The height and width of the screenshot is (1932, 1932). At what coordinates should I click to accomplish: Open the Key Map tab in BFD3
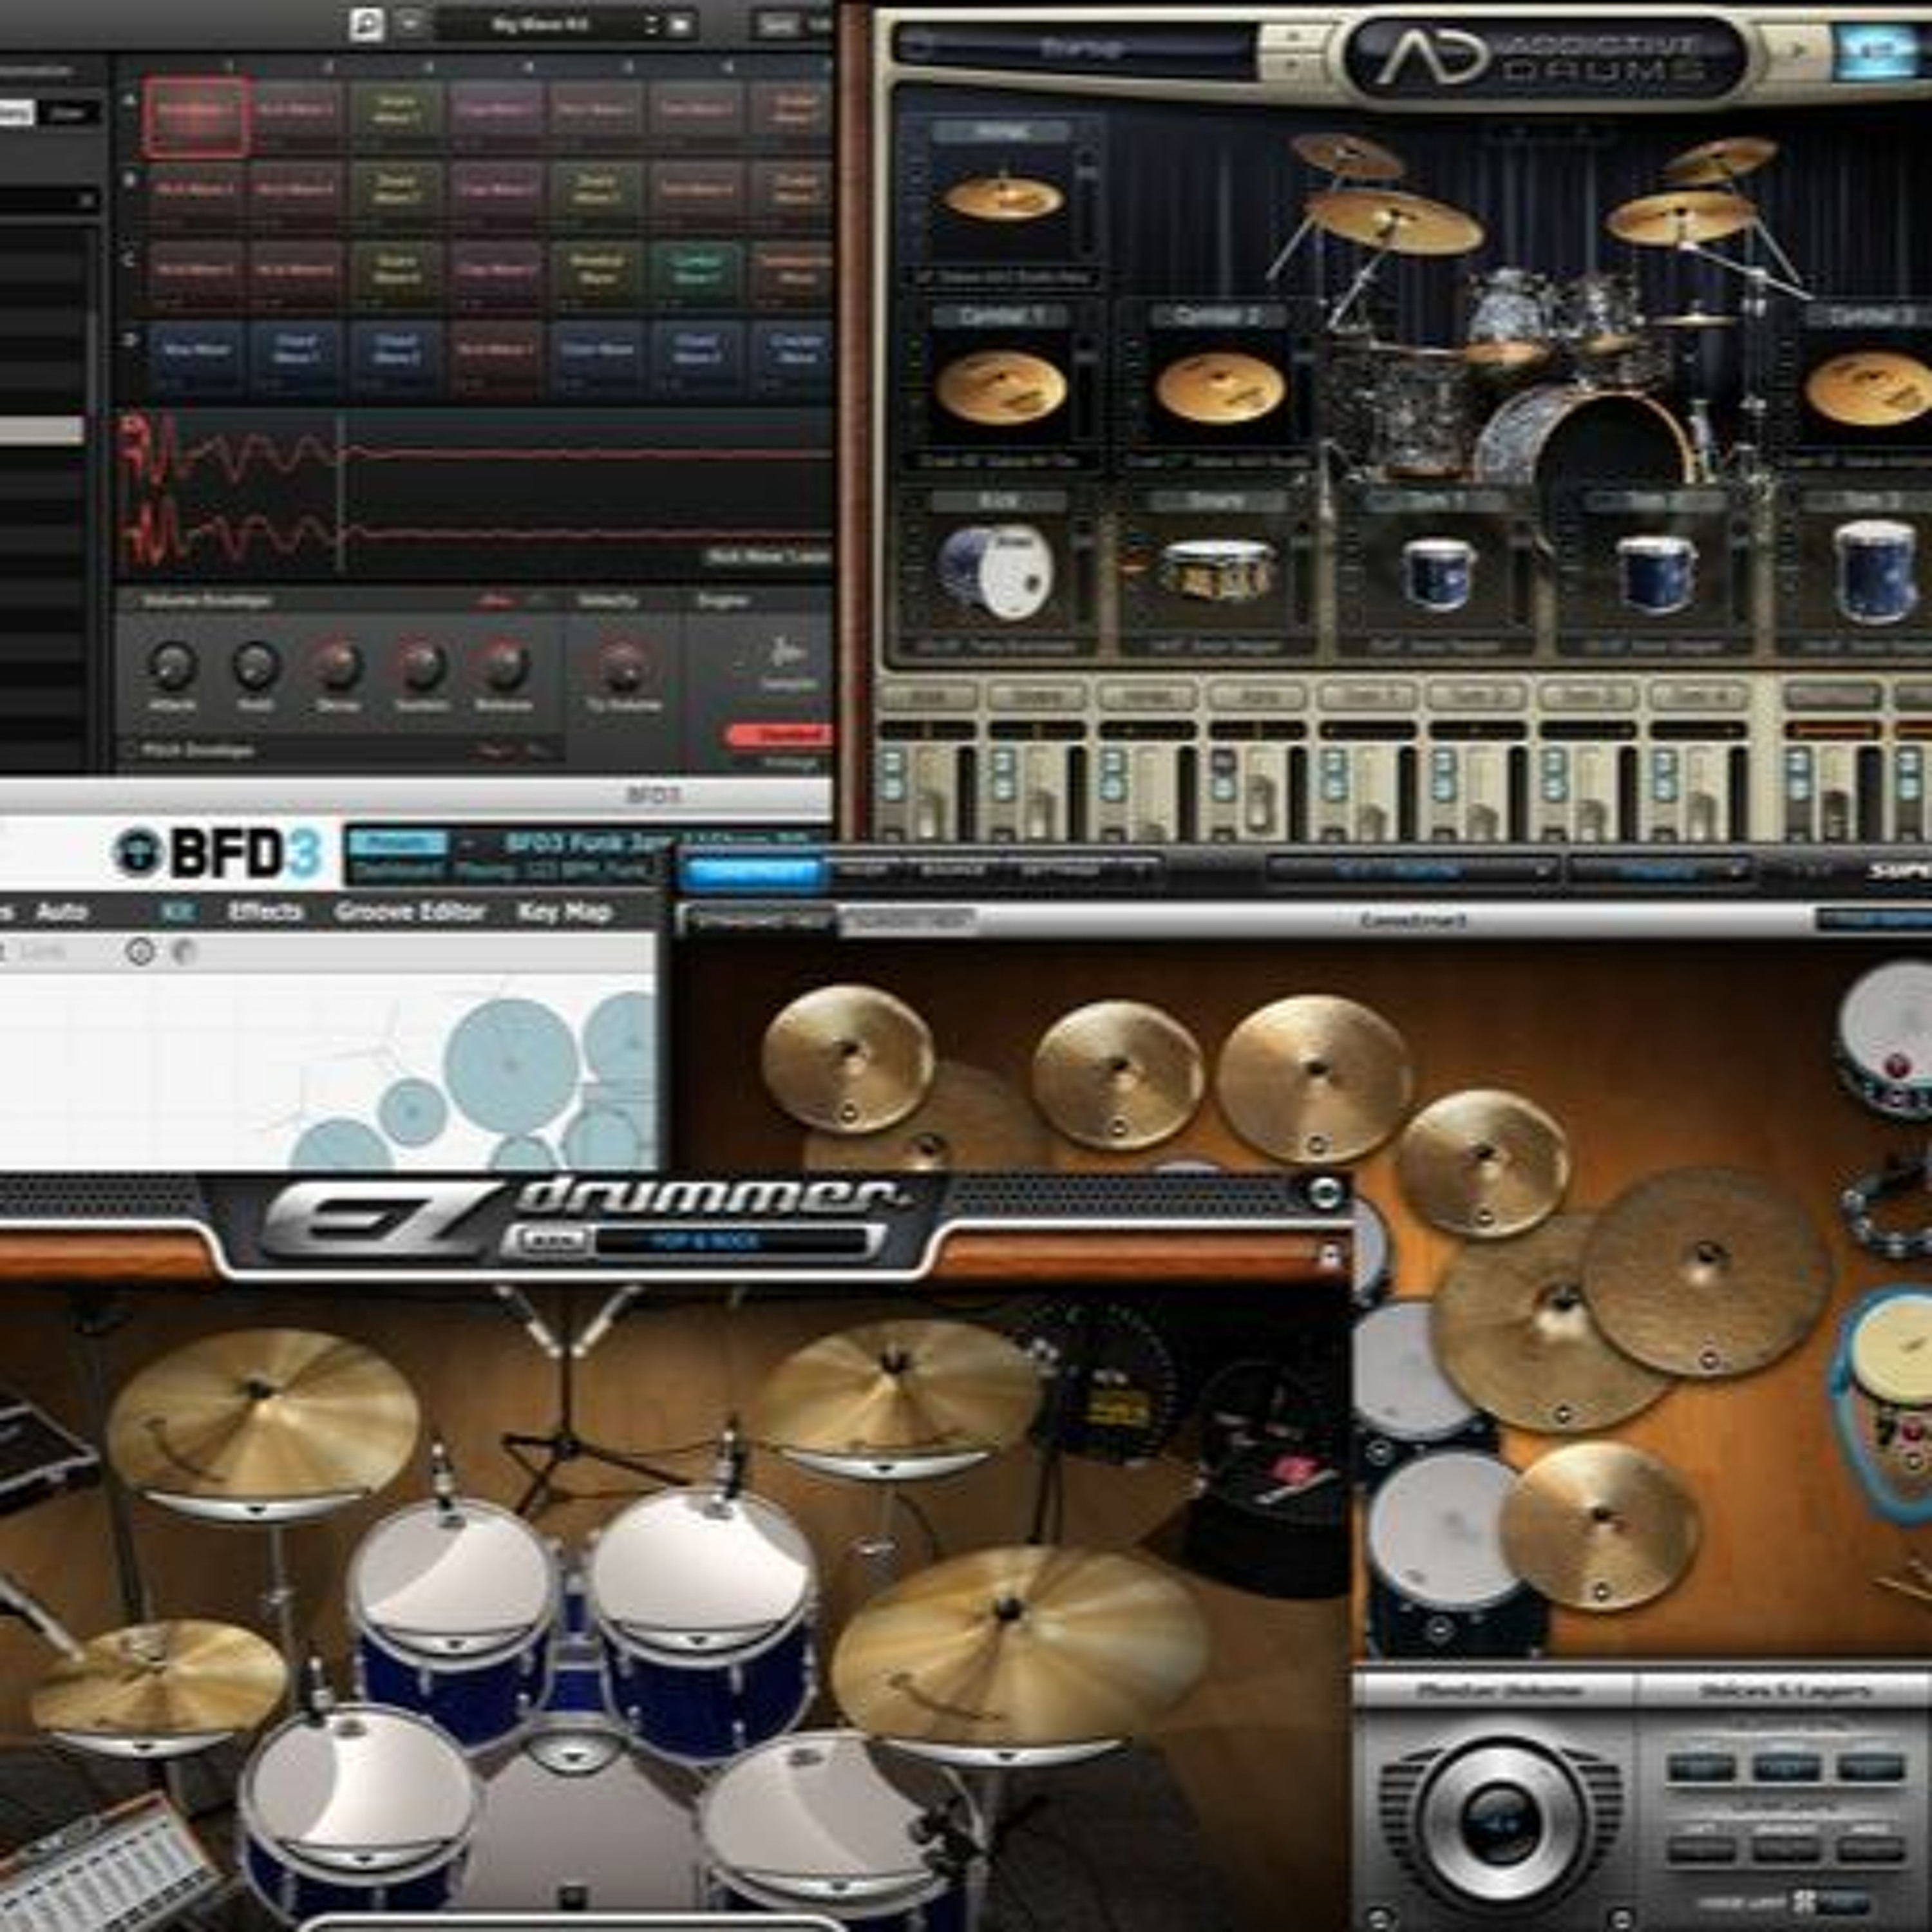[564, 911]
